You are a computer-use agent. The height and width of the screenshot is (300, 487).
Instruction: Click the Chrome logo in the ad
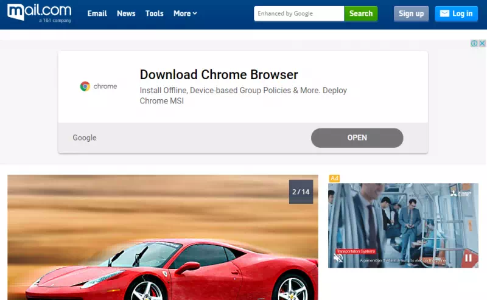(x=99, y=86)
